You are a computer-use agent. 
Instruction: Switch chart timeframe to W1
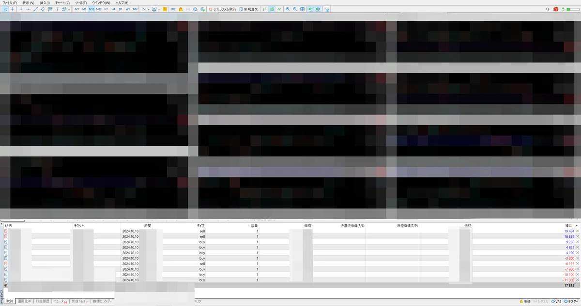click(x=128, y=9)
